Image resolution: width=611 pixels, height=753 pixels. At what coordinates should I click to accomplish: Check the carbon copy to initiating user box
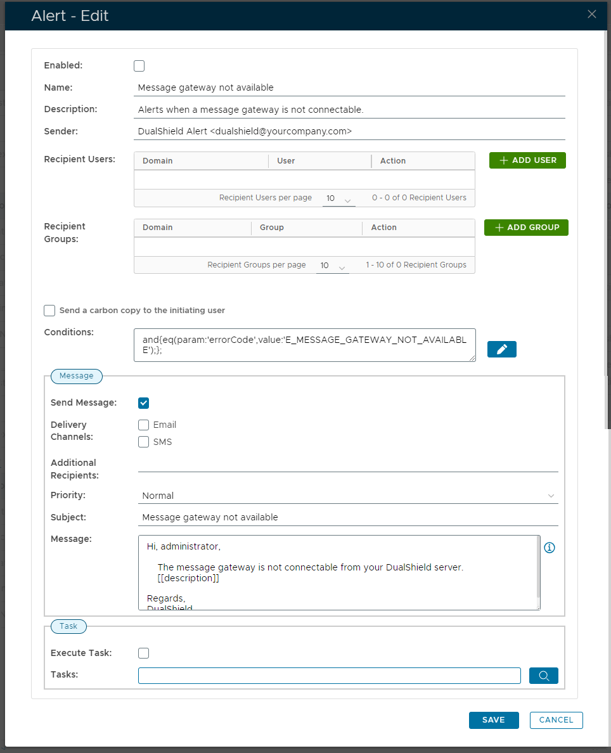coord(49,311)
